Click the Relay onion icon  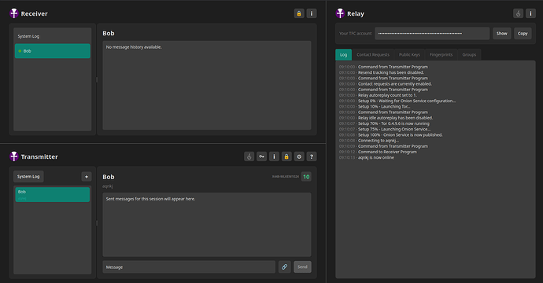(518, 13)
